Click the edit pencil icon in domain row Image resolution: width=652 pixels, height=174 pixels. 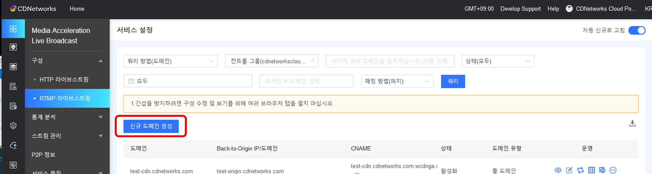569,170
